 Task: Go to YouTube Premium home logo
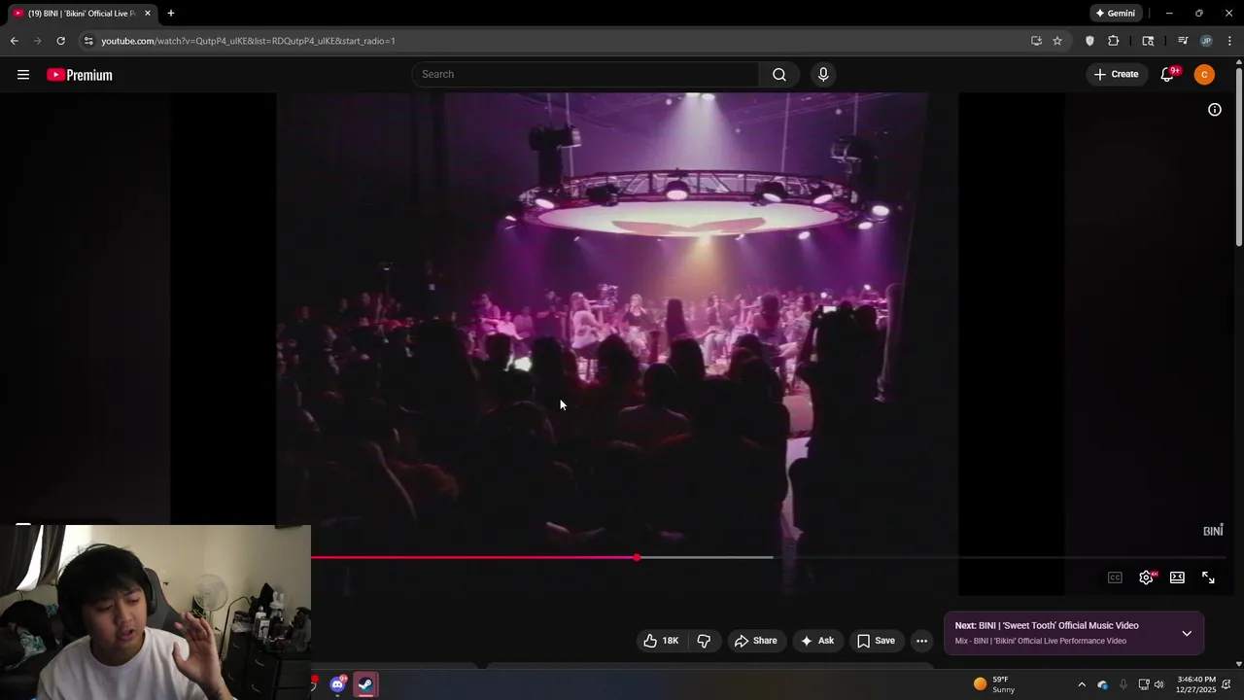[x=80, y=75]
